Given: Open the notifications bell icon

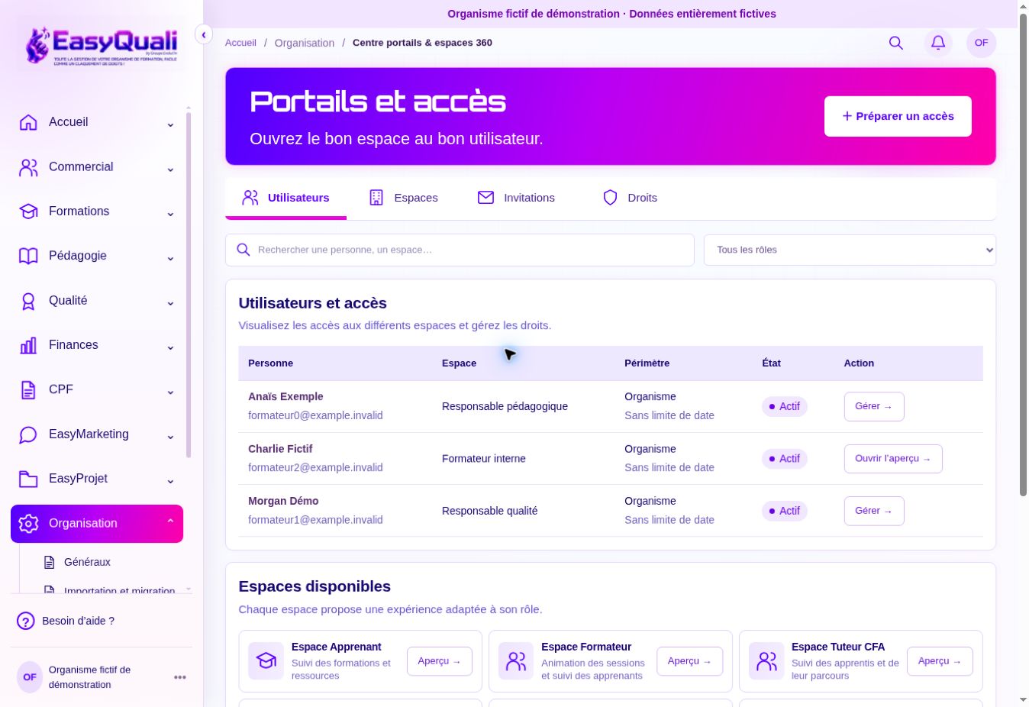Looking at the screenshot, I should coord(938,43).
